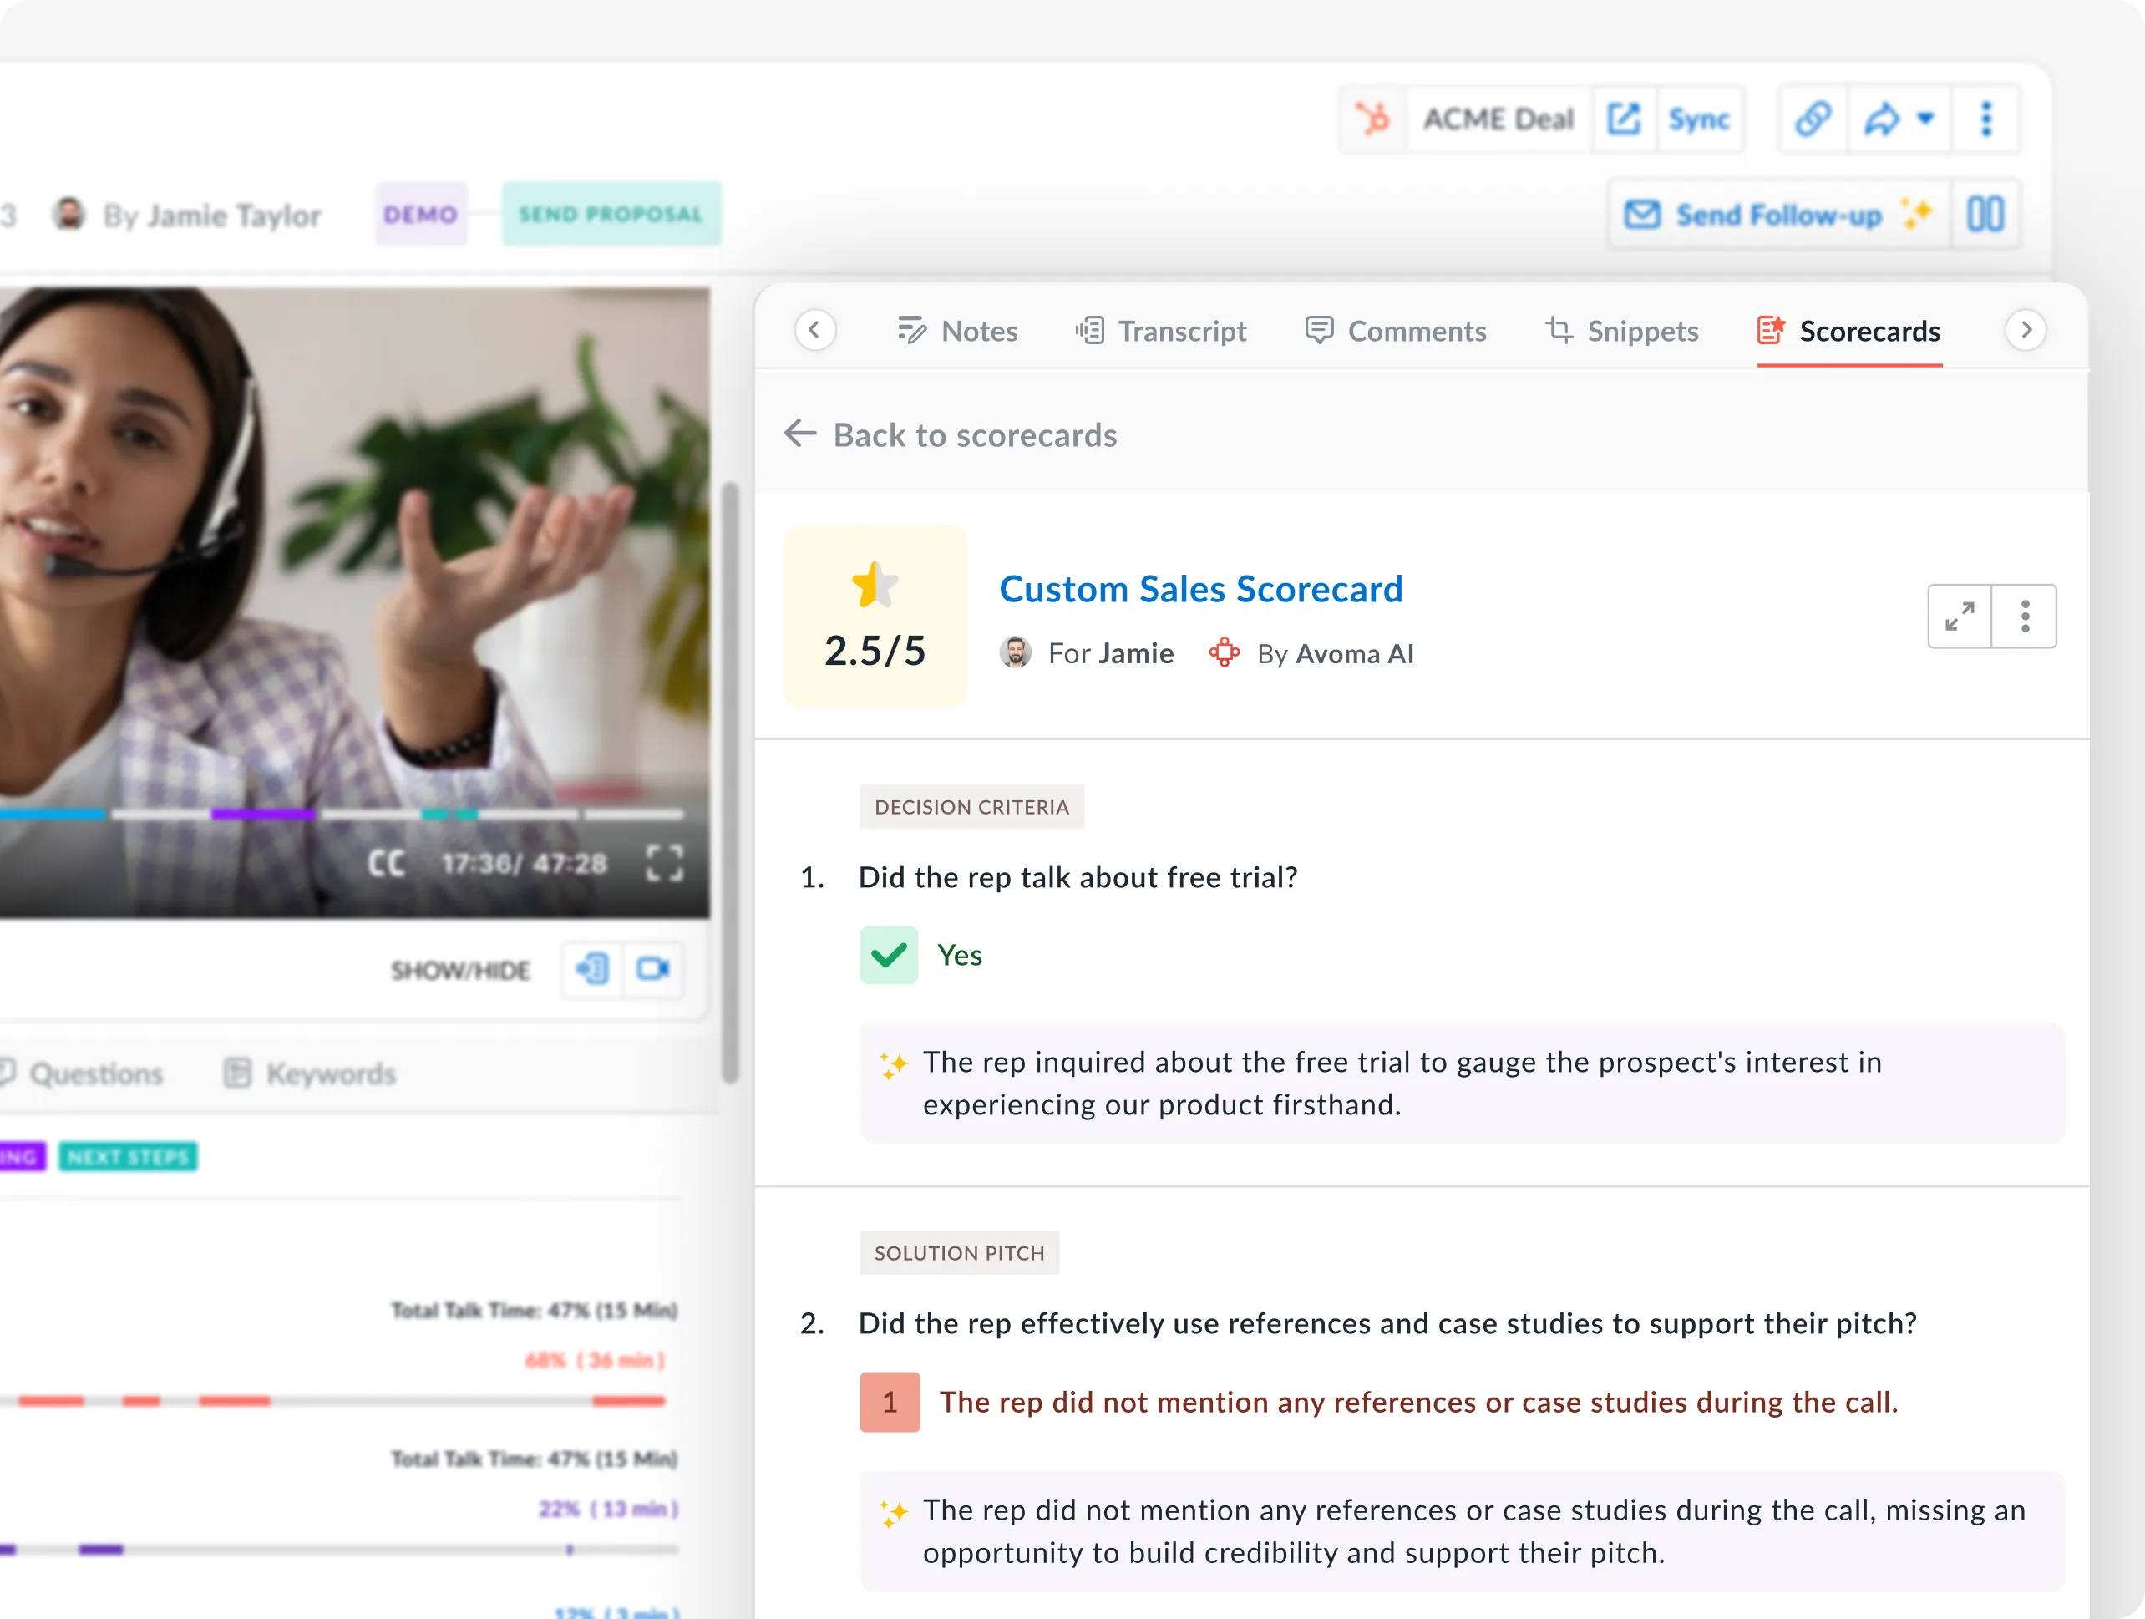Enter fullscreen mode on the video player
2145x1619 pixels.
(x=664, y=862)
